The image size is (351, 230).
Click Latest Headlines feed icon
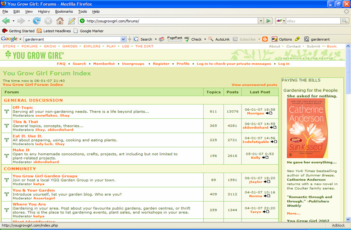point(39,31)
